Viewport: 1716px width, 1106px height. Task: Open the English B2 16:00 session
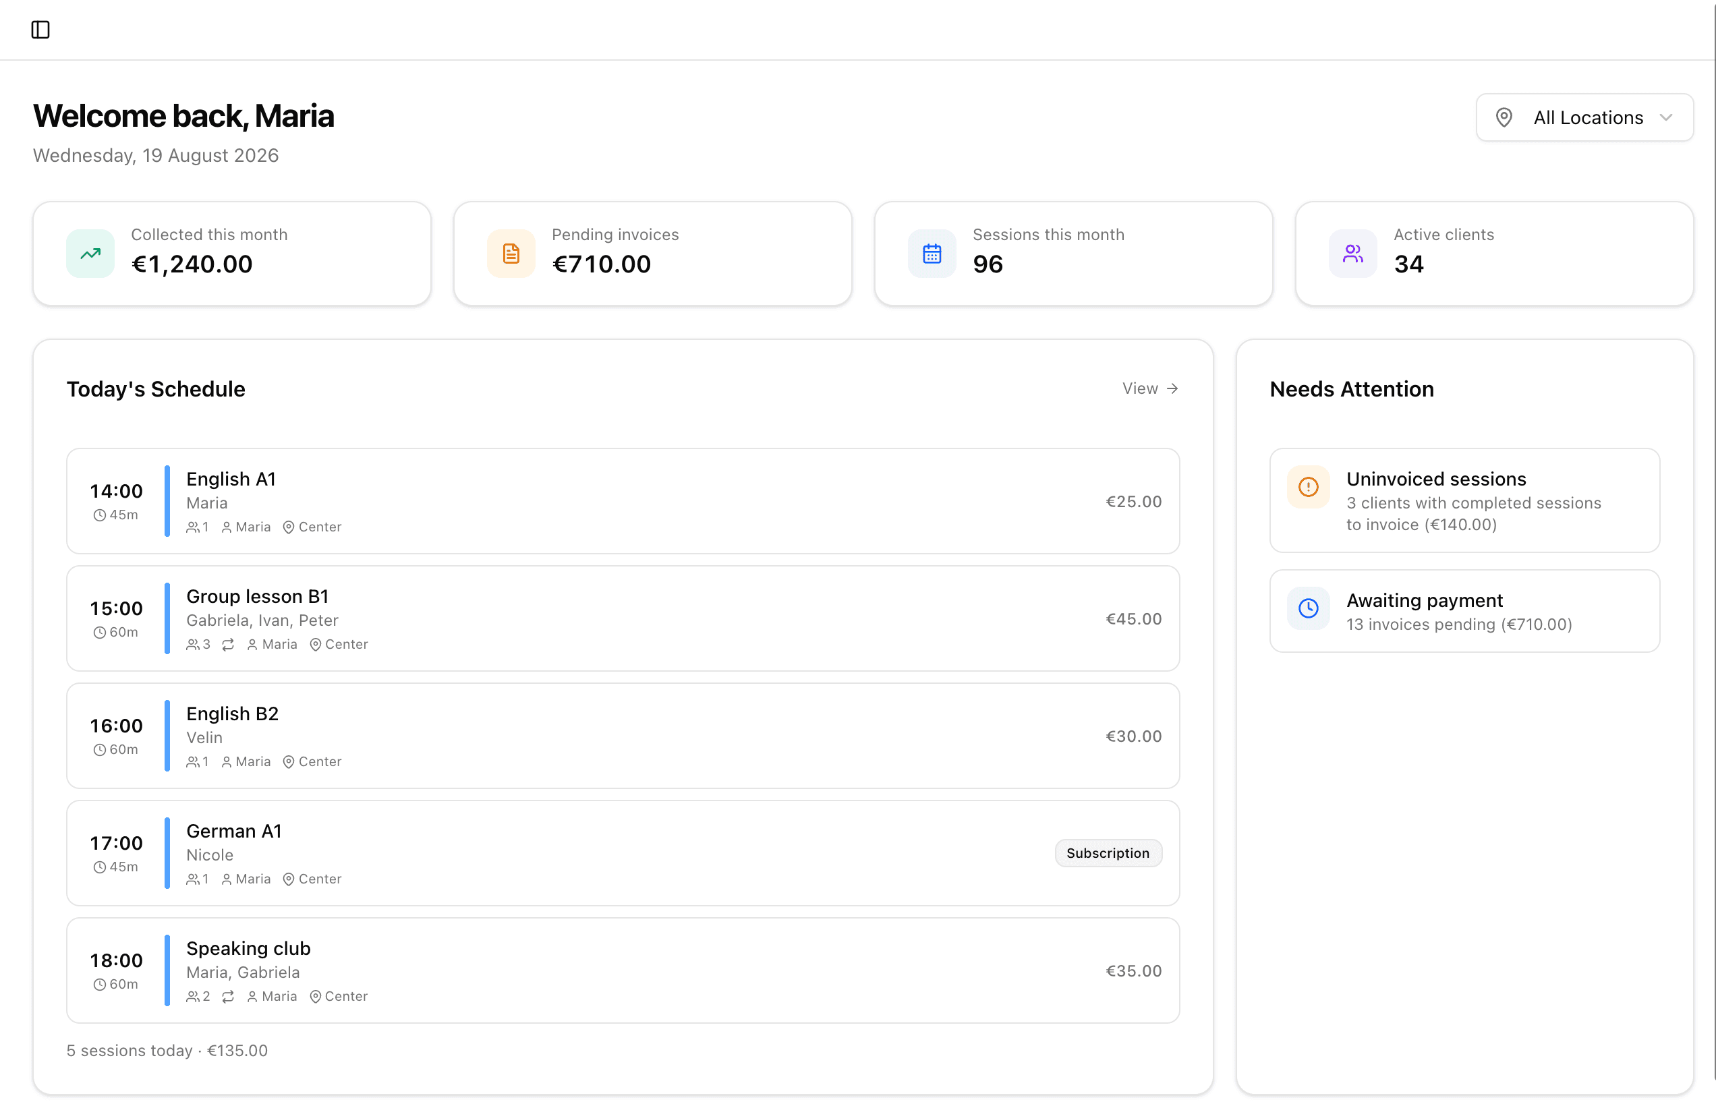point(623,736)
